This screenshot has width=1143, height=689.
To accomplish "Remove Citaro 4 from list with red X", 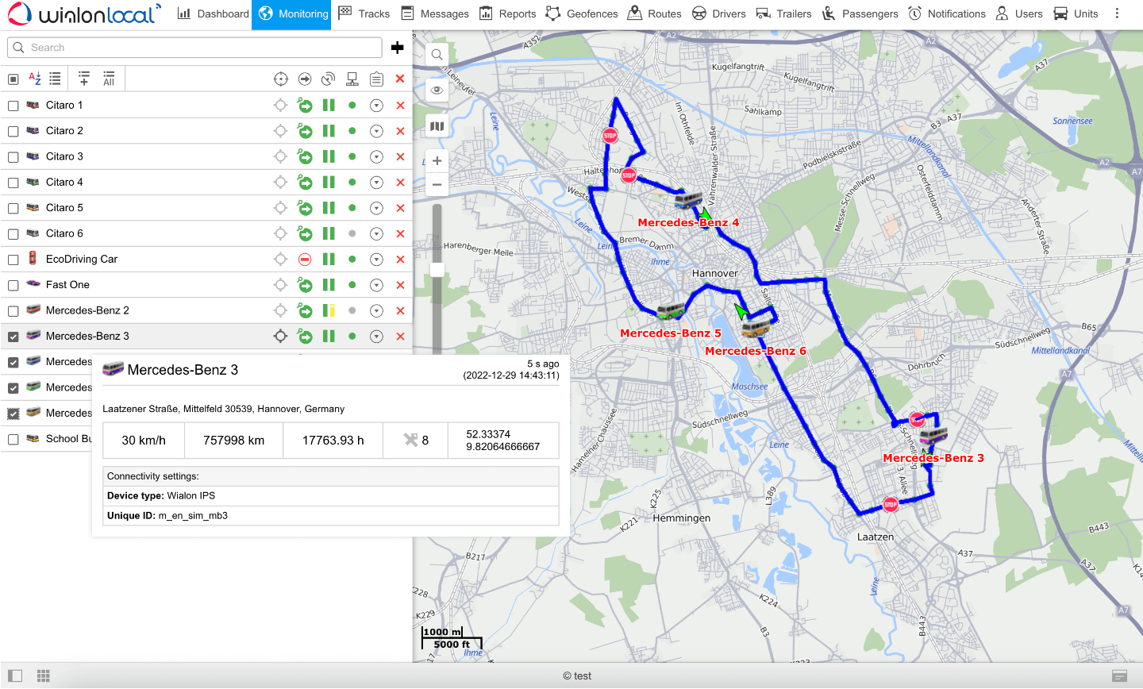I will (400, 183).
